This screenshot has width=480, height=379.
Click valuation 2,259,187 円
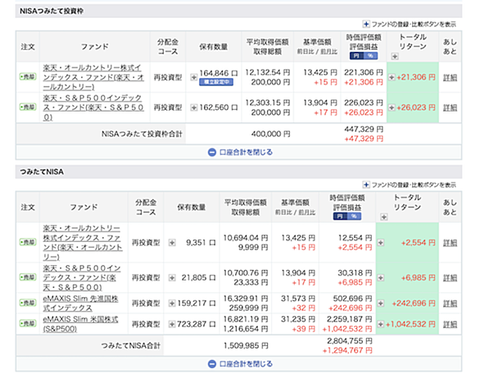349,319
